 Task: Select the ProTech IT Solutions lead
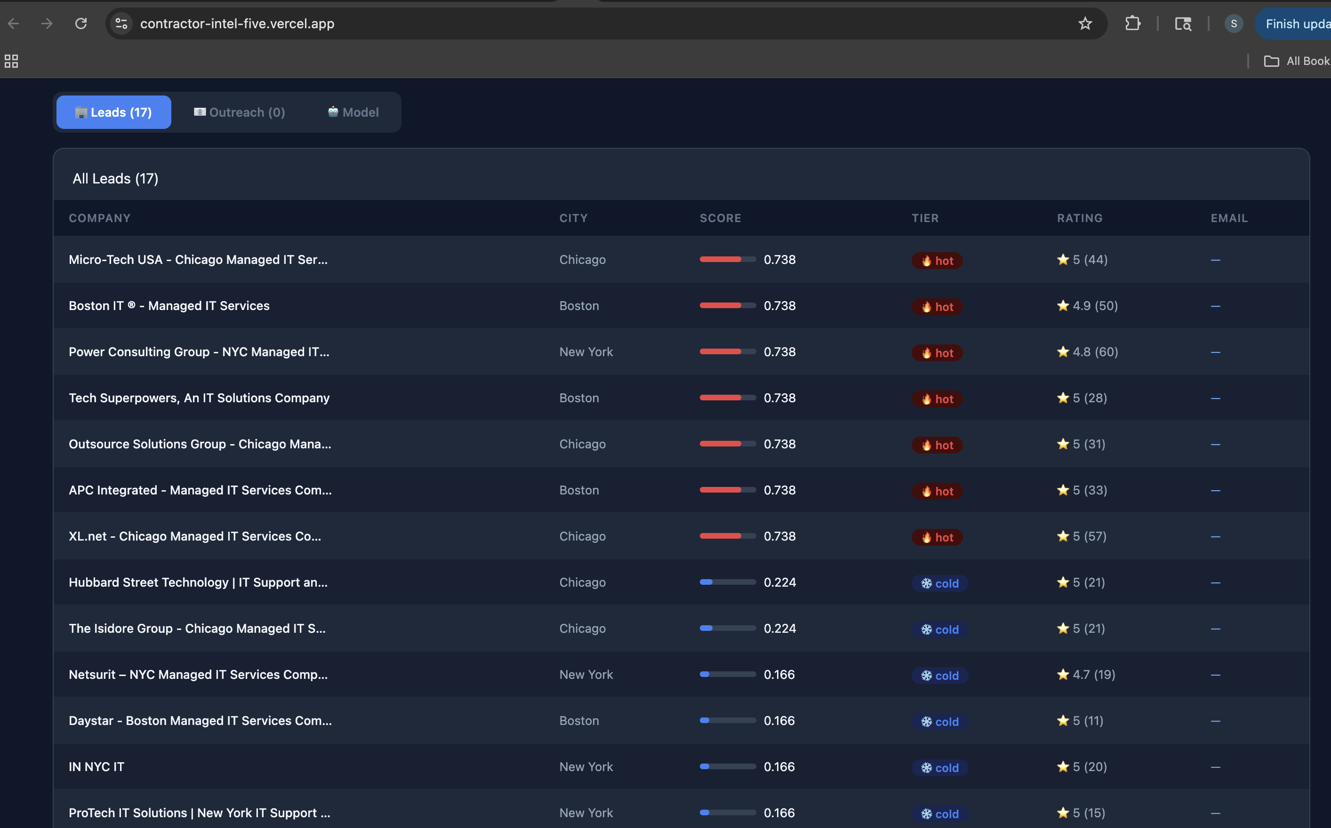click(200, 813)
